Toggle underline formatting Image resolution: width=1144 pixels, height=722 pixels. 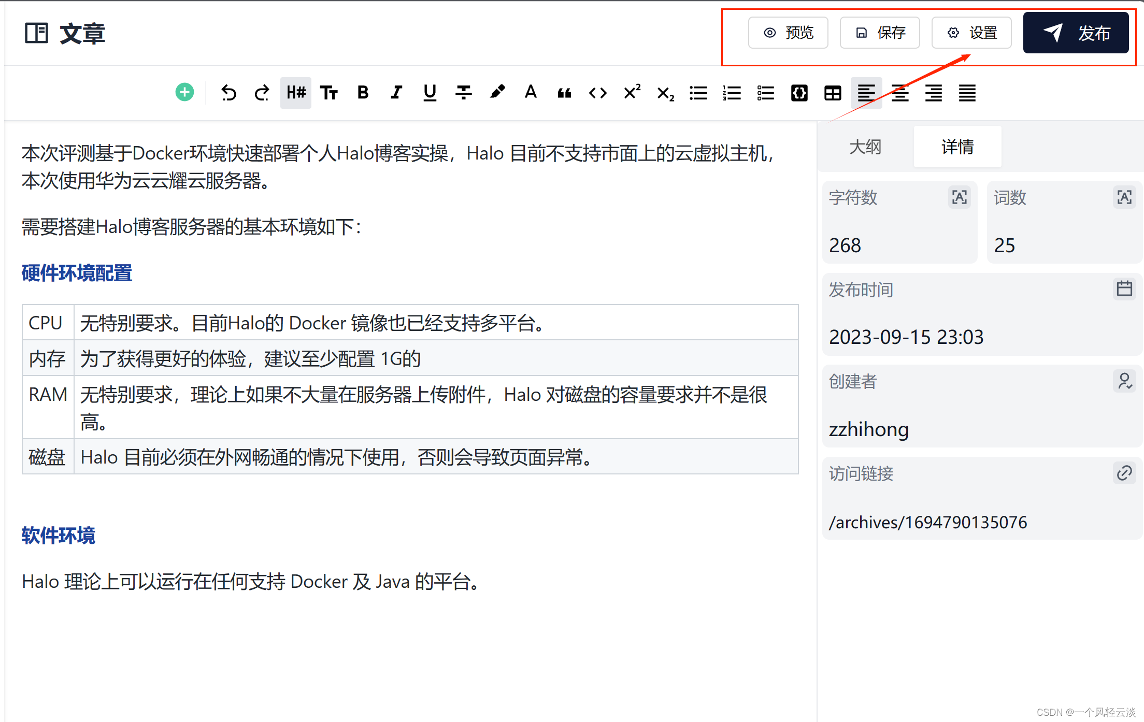(430, 93)
